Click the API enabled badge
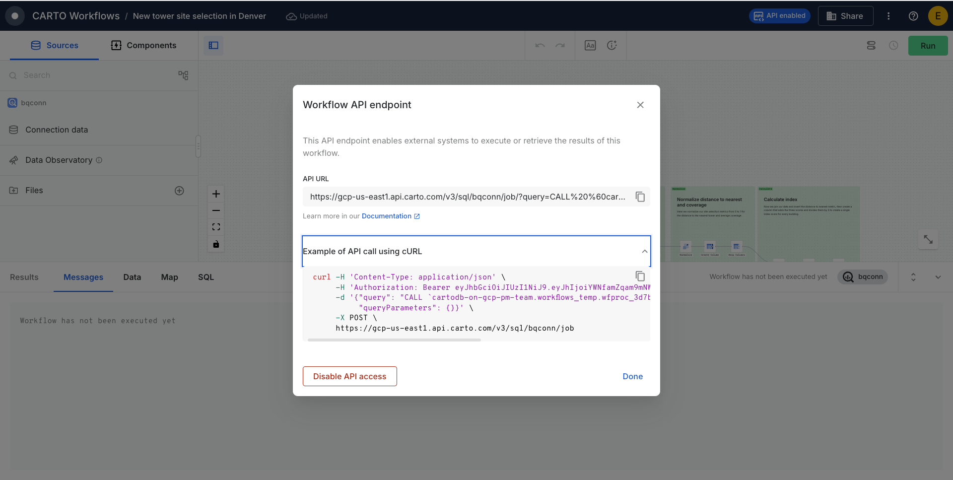This screenshot has height=480, width=953. [779, 16]
